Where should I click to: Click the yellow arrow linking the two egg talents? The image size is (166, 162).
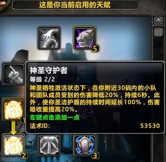(13, 128)
